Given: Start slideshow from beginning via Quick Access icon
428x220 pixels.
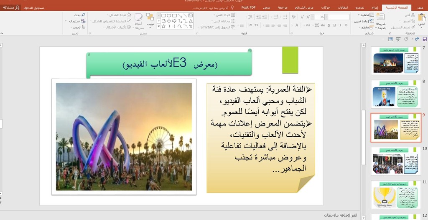Looking at the screenshot, I should 398,39.
